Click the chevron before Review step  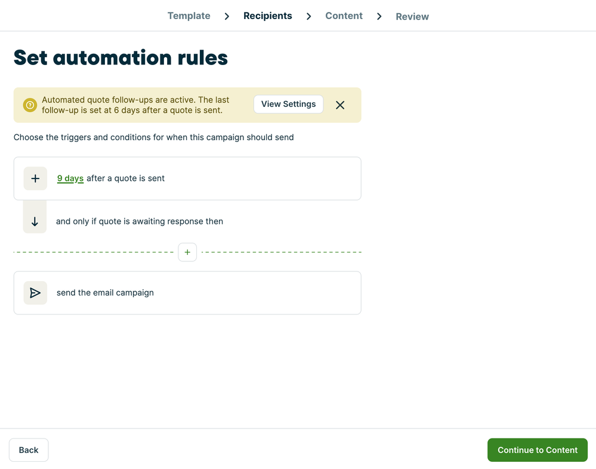pyautogui.click(x=379, y=16)
